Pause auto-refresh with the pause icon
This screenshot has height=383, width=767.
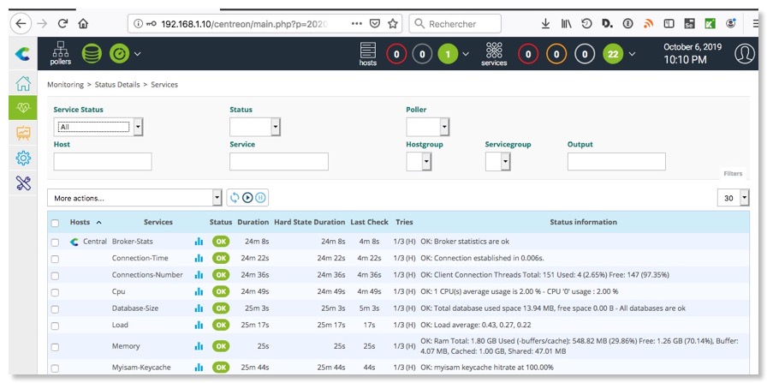260,198
